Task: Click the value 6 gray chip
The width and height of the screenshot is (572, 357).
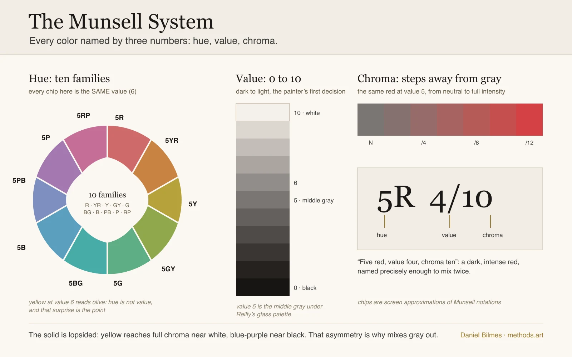Action: 263,182
